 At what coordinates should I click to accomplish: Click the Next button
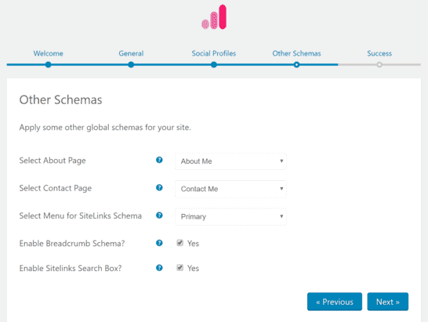387,302
